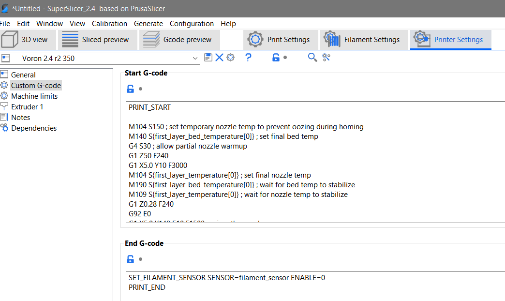Open the Filament Settings tab
Image resolution: width=505 pixels, height=301 pixels.
364,40
